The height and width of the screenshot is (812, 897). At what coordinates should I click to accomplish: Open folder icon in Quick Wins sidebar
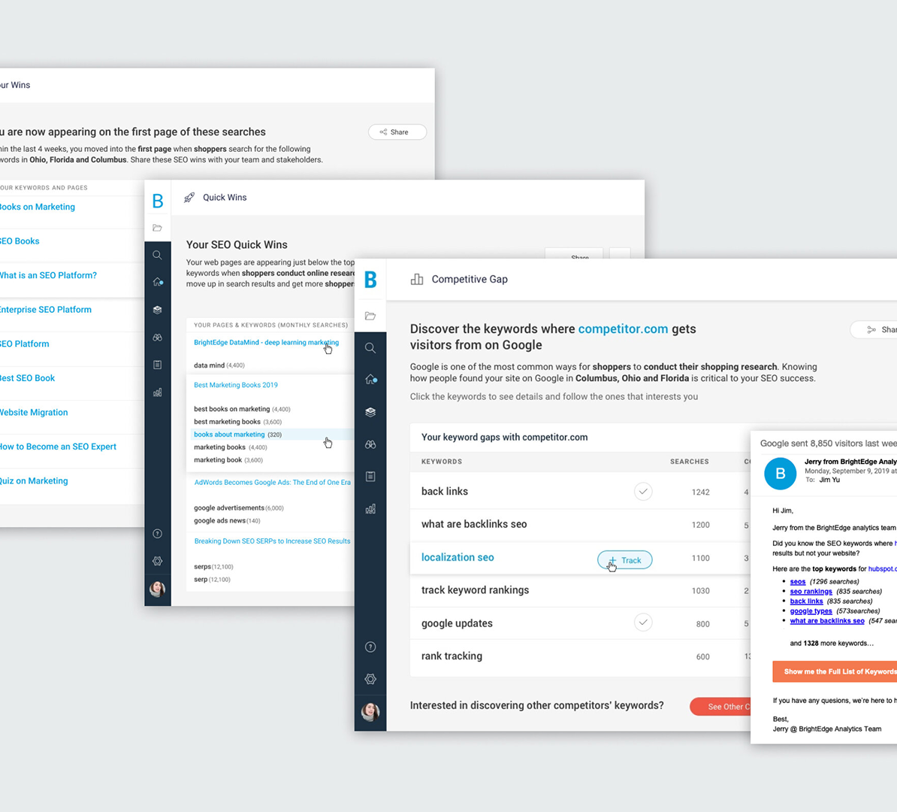157,228
